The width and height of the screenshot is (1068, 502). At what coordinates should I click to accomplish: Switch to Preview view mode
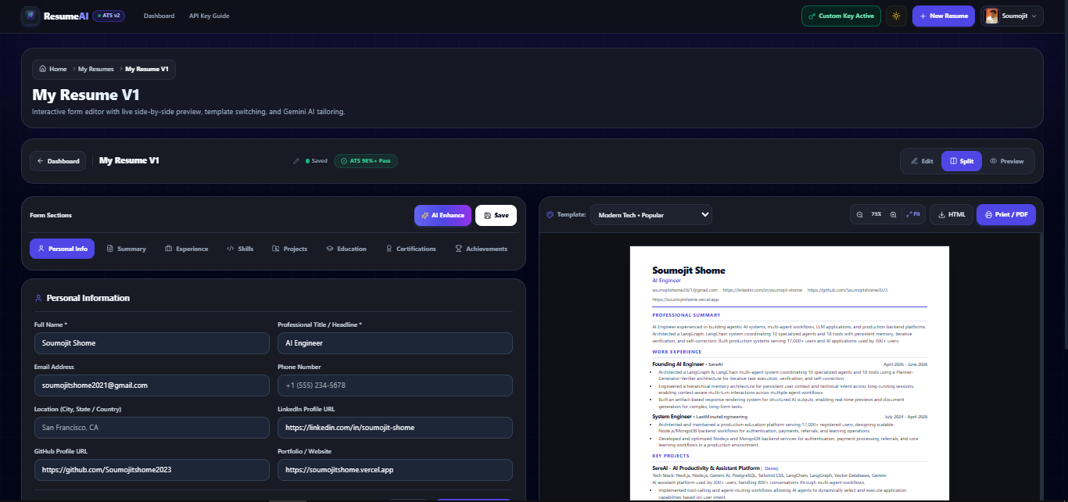pos(1006,161)
